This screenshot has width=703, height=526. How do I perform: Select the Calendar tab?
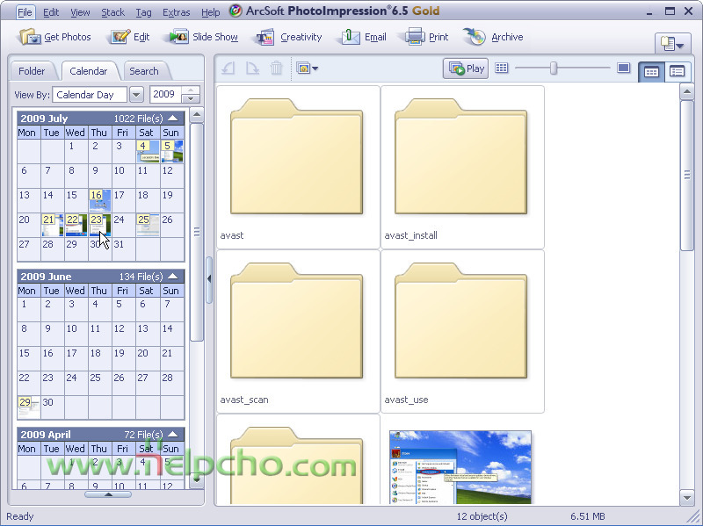[x=89, y=71]
